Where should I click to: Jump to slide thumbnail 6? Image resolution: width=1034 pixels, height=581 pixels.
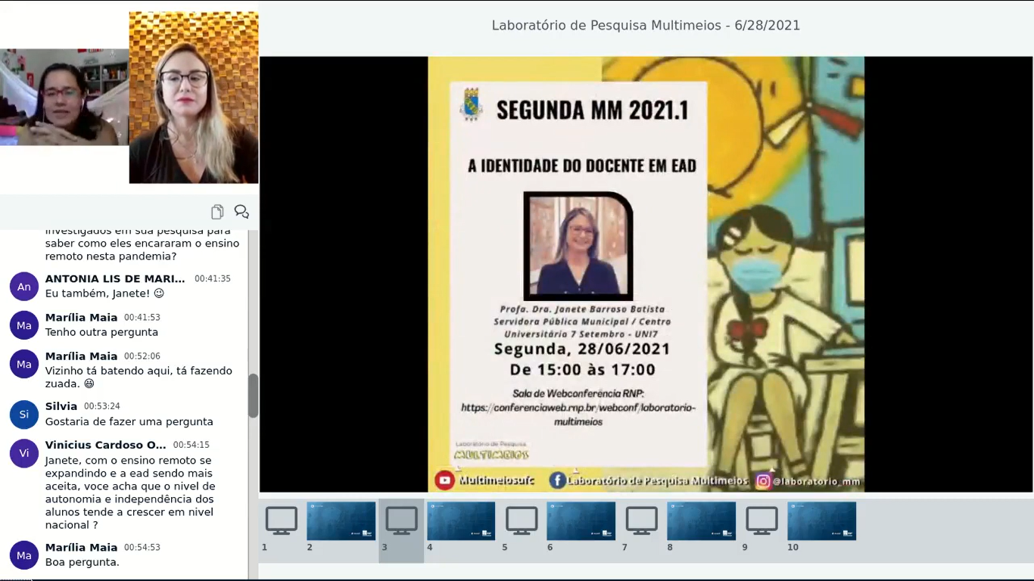(581, 521)
